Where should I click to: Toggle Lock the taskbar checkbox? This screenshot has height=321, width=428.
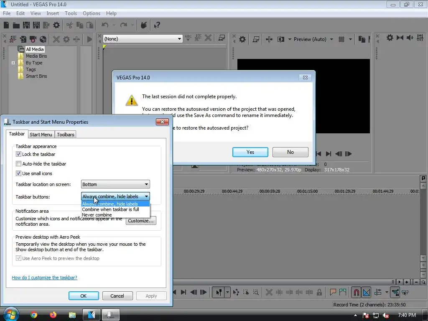point(18,154)
